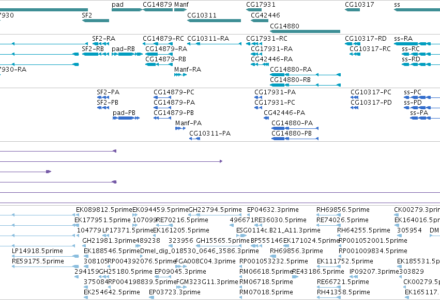Select the EK089812.5prime EST label
The image size is (440, 300).
tap(104, 210)
